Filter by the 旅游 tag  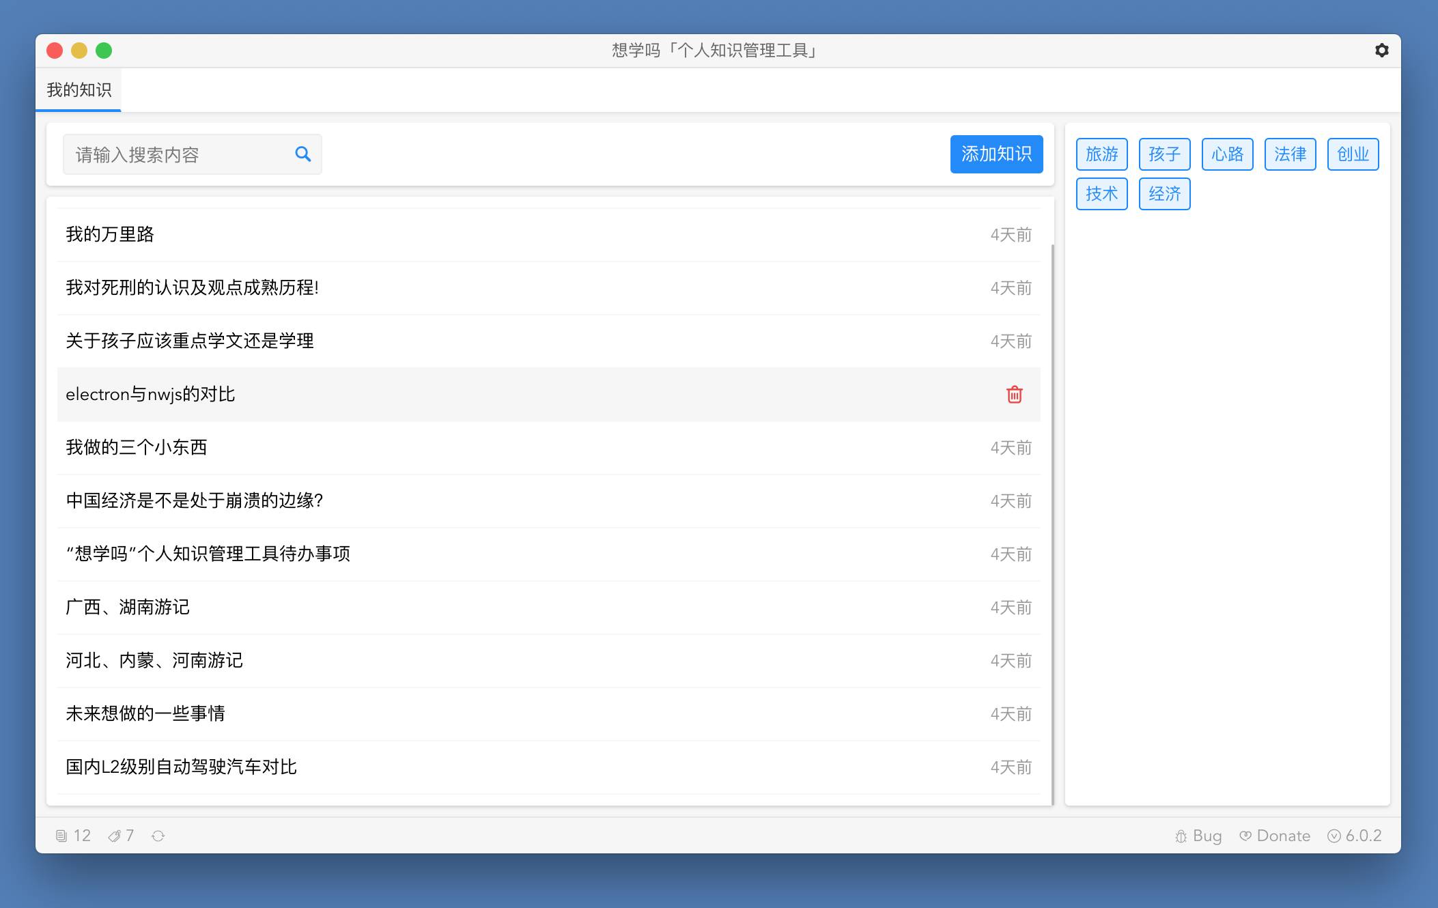tap(1101, 154)
